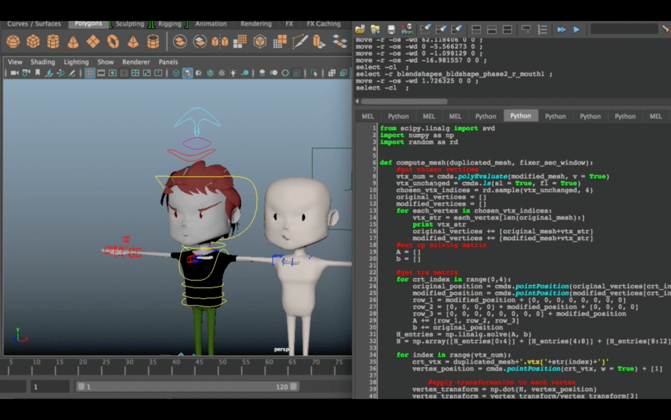Toggle the Resolution Gate display
The height and width of the screenshot is (420, 671).
112,73
